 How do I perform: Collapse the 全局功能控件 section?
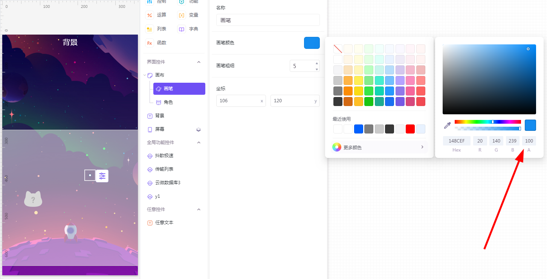pyautogui.click(x=199, y=143)
